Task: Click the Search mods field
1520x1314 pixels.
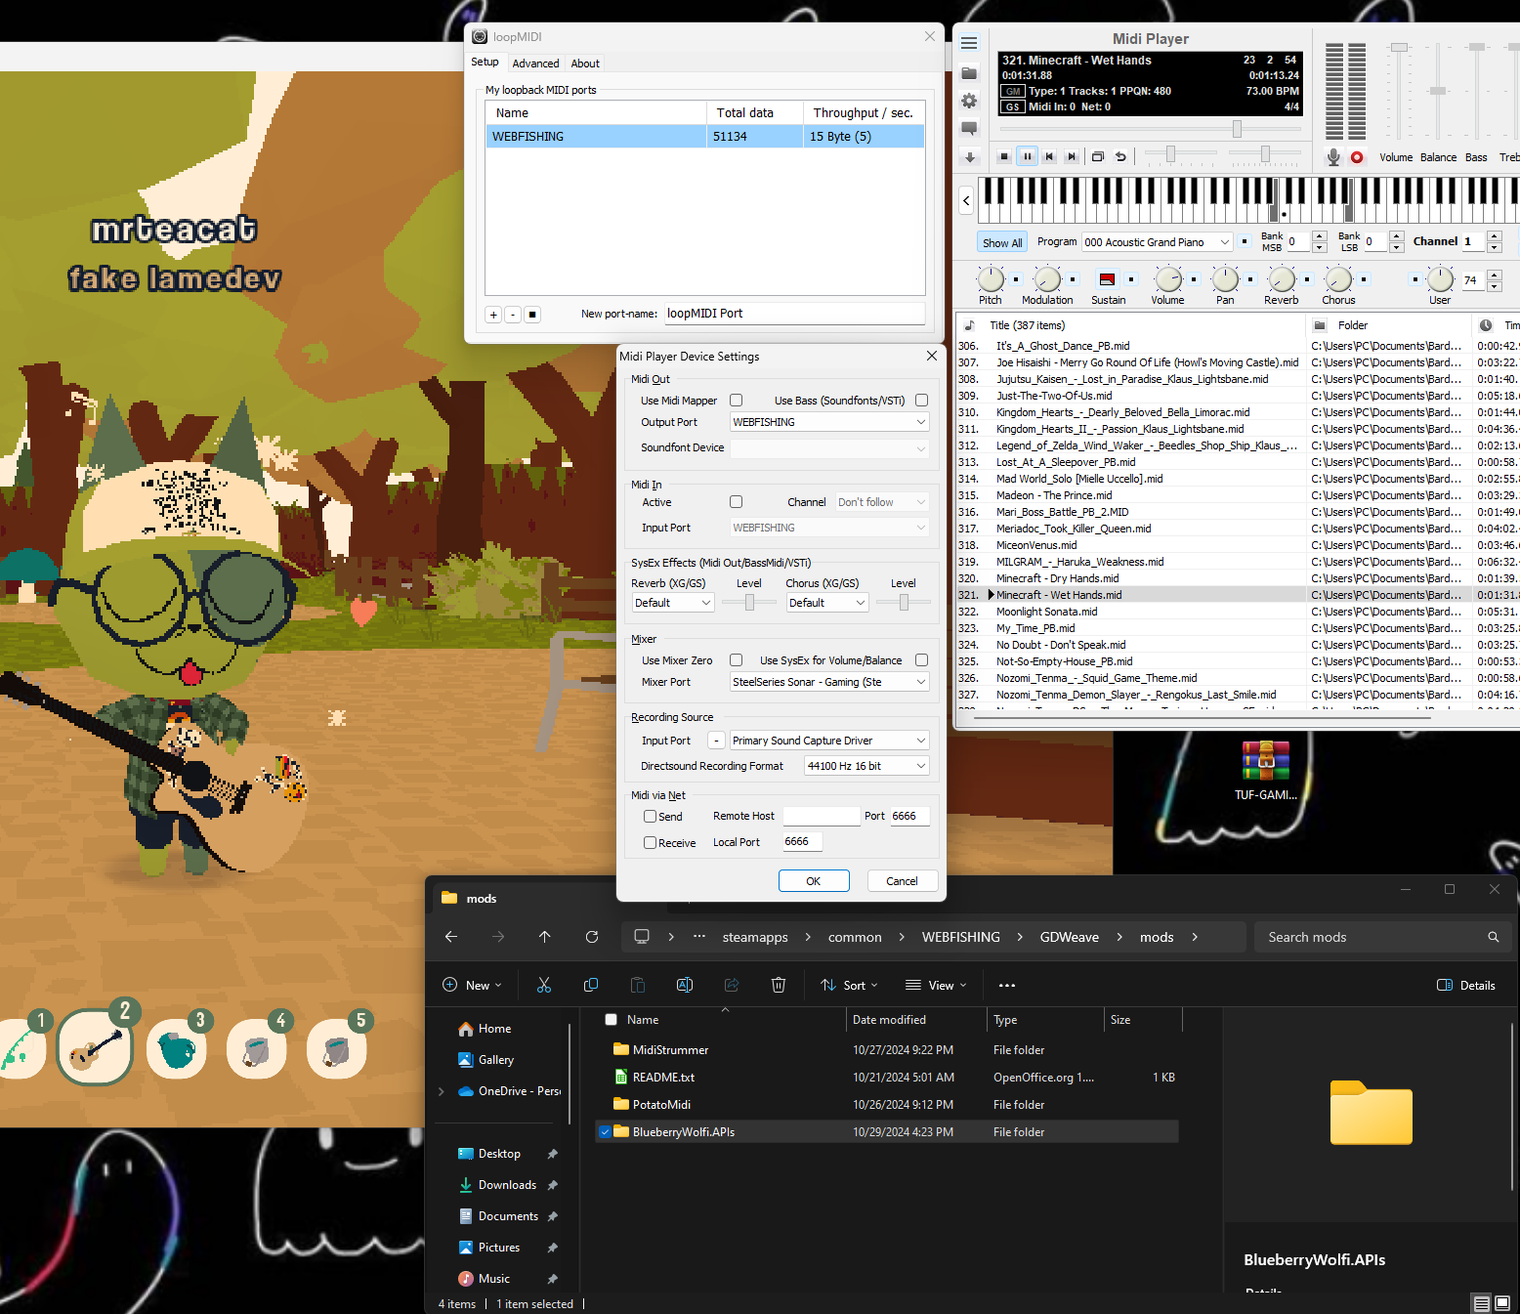Action: (1382, 937)
